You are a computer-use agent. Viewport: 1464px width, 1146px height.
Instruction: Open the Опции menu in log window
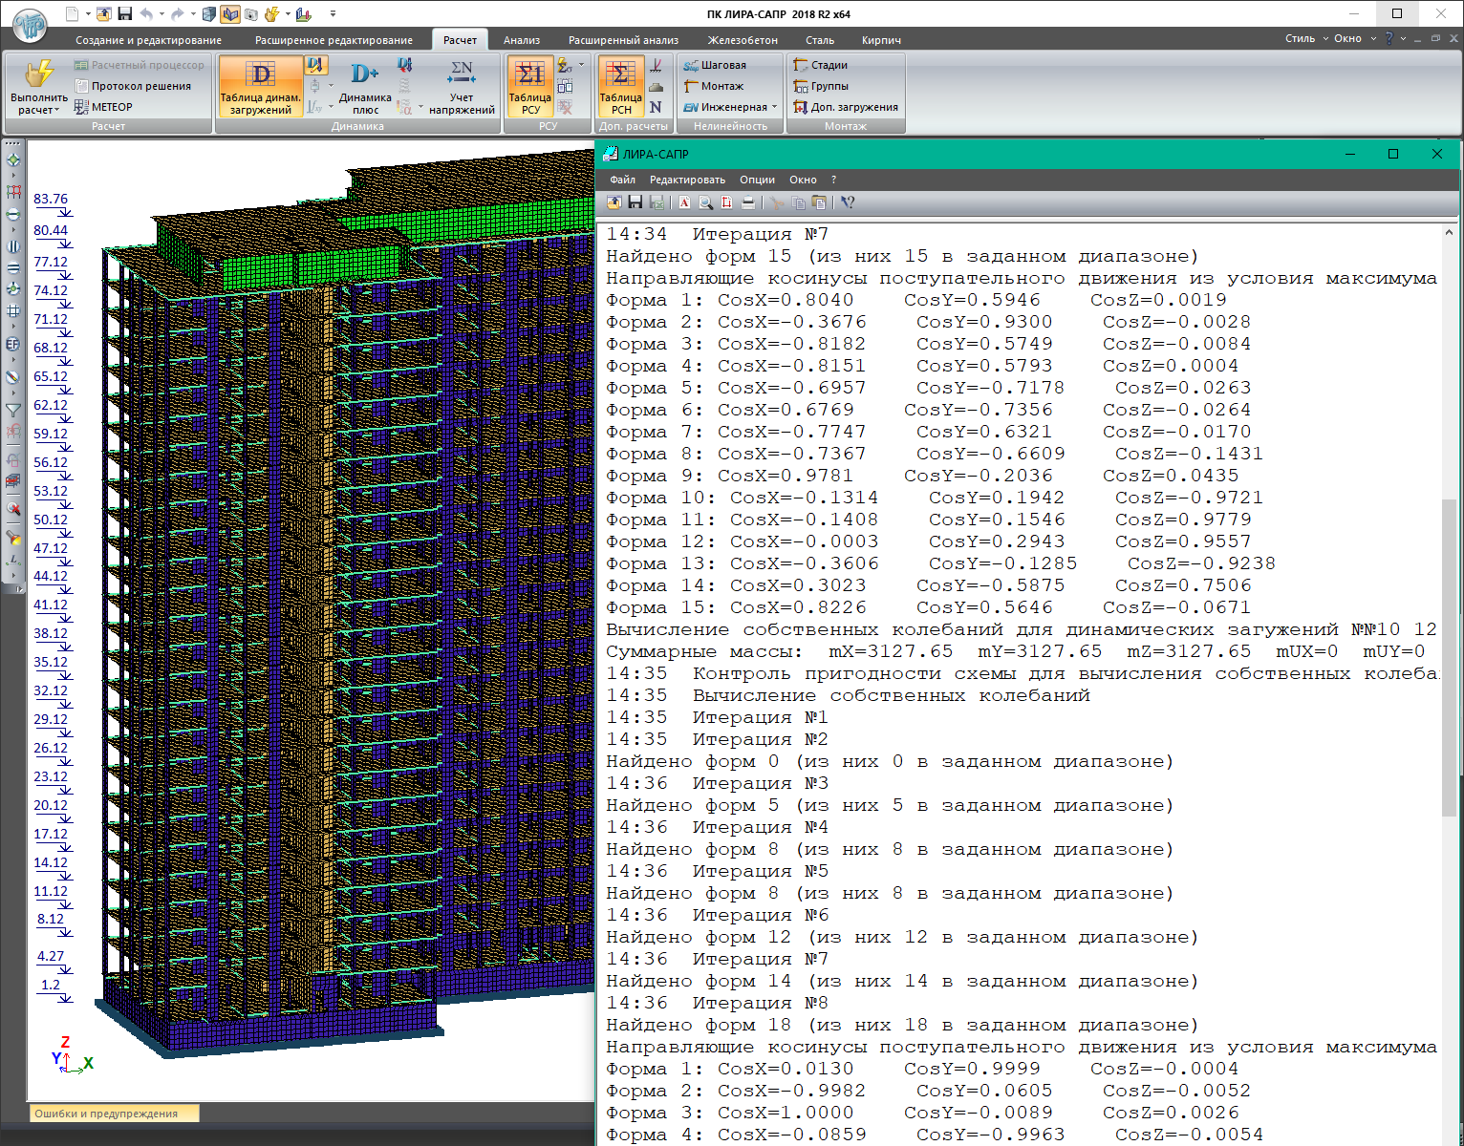tap(757, 180)
